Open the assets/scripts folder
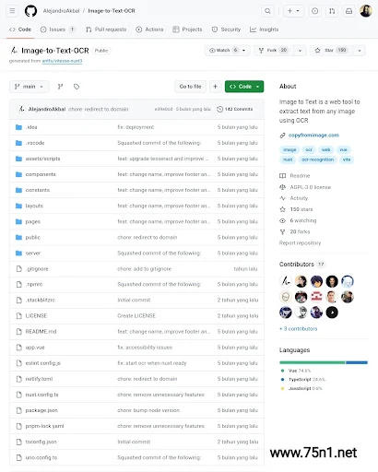This screenshot has height=472, width=378. (42, 159)
